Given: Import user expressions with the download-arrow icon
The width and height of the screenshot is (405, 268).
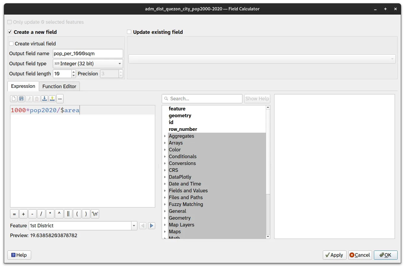Looking at the screenshot, I should pyautogui.click(x=45, y=99).
